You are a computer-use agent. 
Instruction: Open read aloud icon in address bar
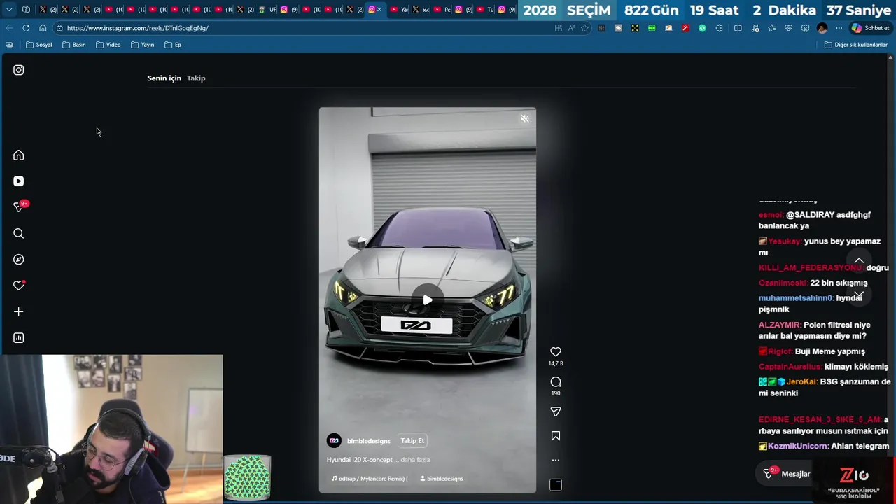pyautogui.click(x=572, y=28)
